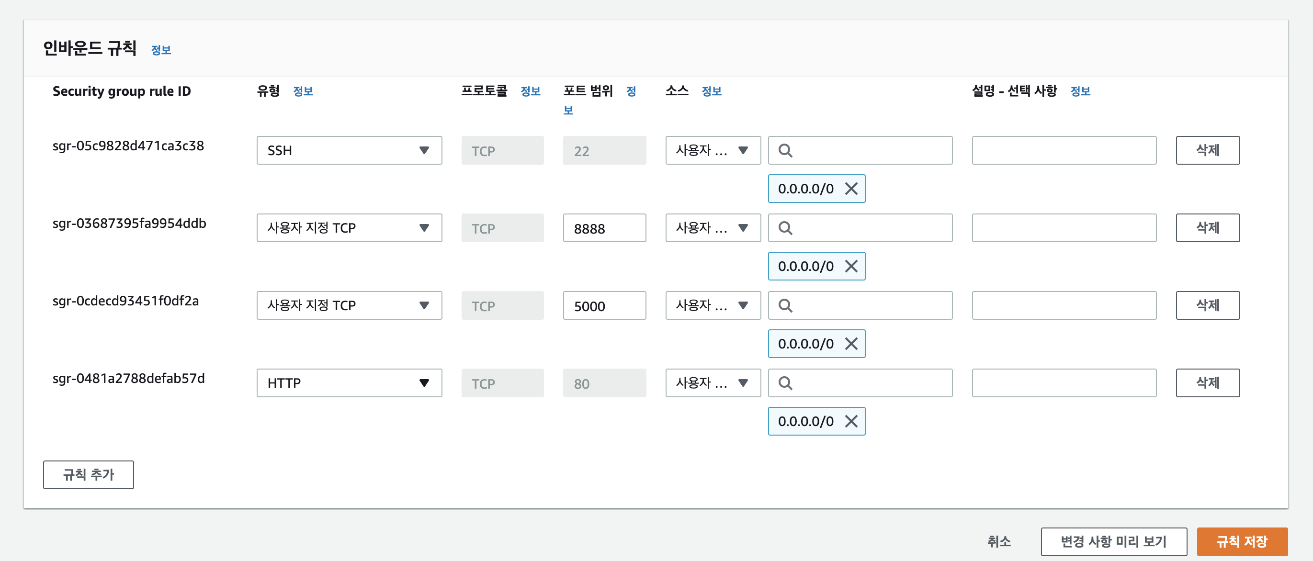
Task: Open SSH type dropdown
Action: point(349,150)
